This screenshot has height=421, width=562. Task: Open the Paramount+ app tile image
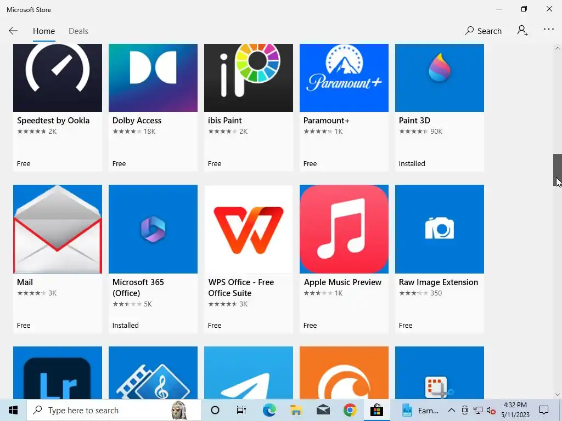point(344,78)
